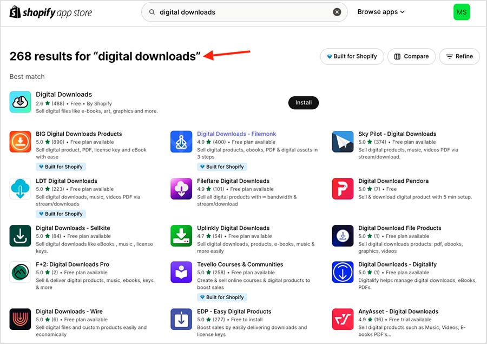Viewport: 487px width, 344px height.
Task: Select the 5.0 (277) Free to install text
Action: [x=230, y=320]
